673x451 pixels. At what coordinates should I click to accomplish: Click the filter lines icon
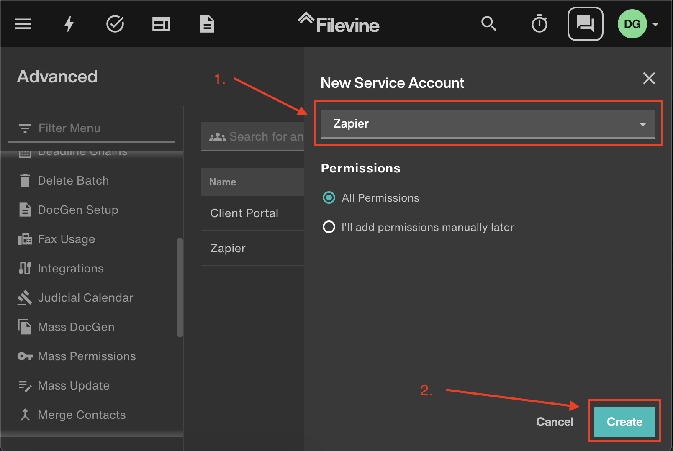point(25,128)
